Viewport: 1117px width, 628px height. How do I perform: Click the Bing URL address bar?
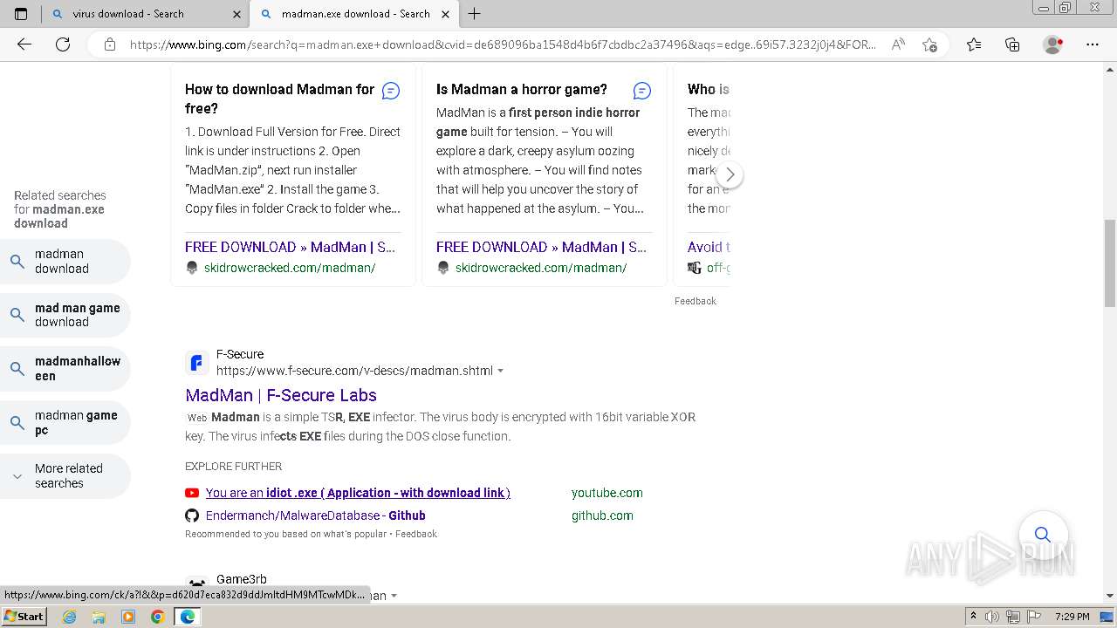coord(503,44)
